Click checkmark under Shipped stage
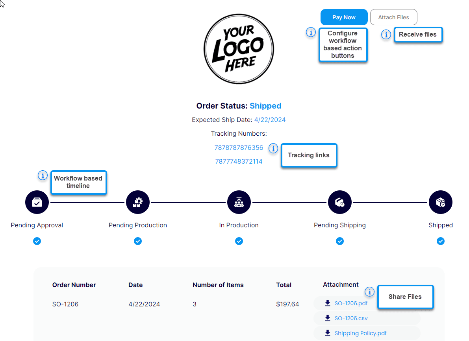 click(x=441, y=241)
